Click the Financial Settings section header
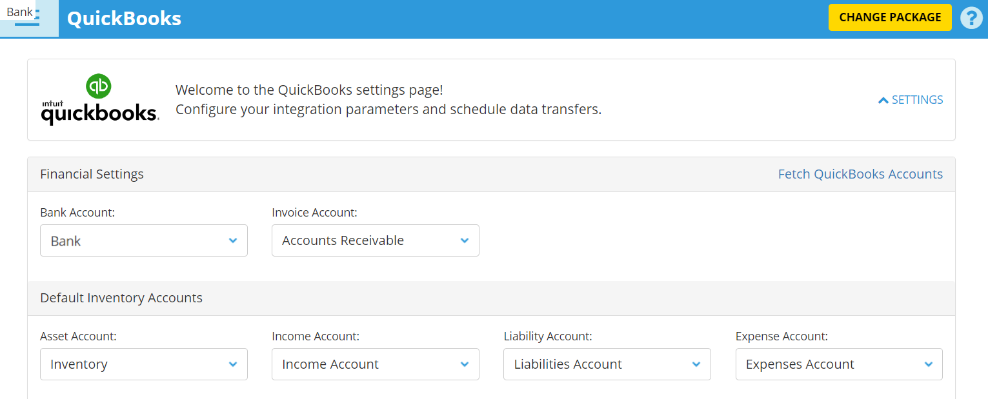The width and height of the screenshot is (988, 399). coord(92,173)
